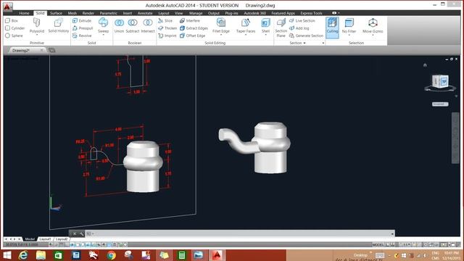
Task: Select the Cylinder primitive tool
Action: pyautogui.click(x=15, y=28)
